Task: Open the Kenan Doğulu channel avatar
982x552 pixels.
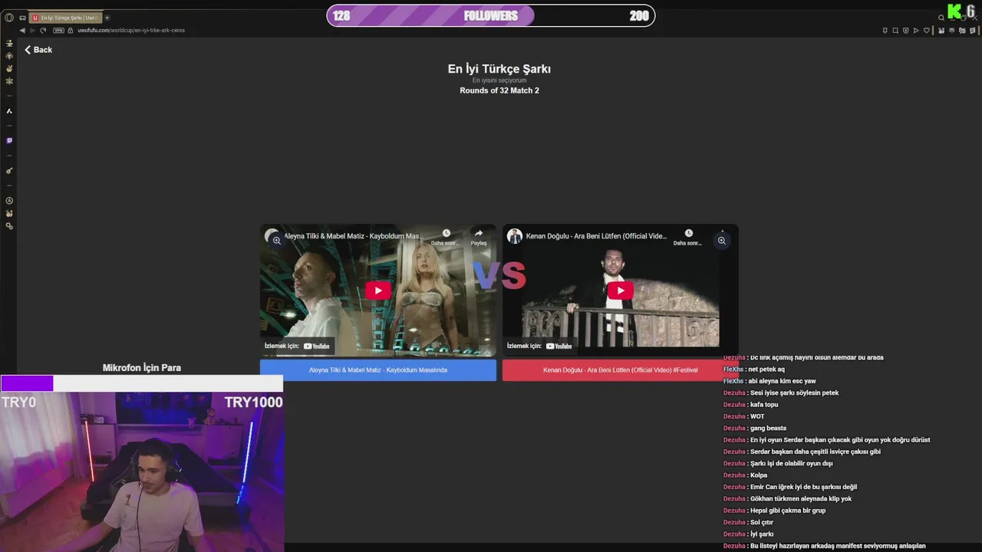Action: point(514,236)
